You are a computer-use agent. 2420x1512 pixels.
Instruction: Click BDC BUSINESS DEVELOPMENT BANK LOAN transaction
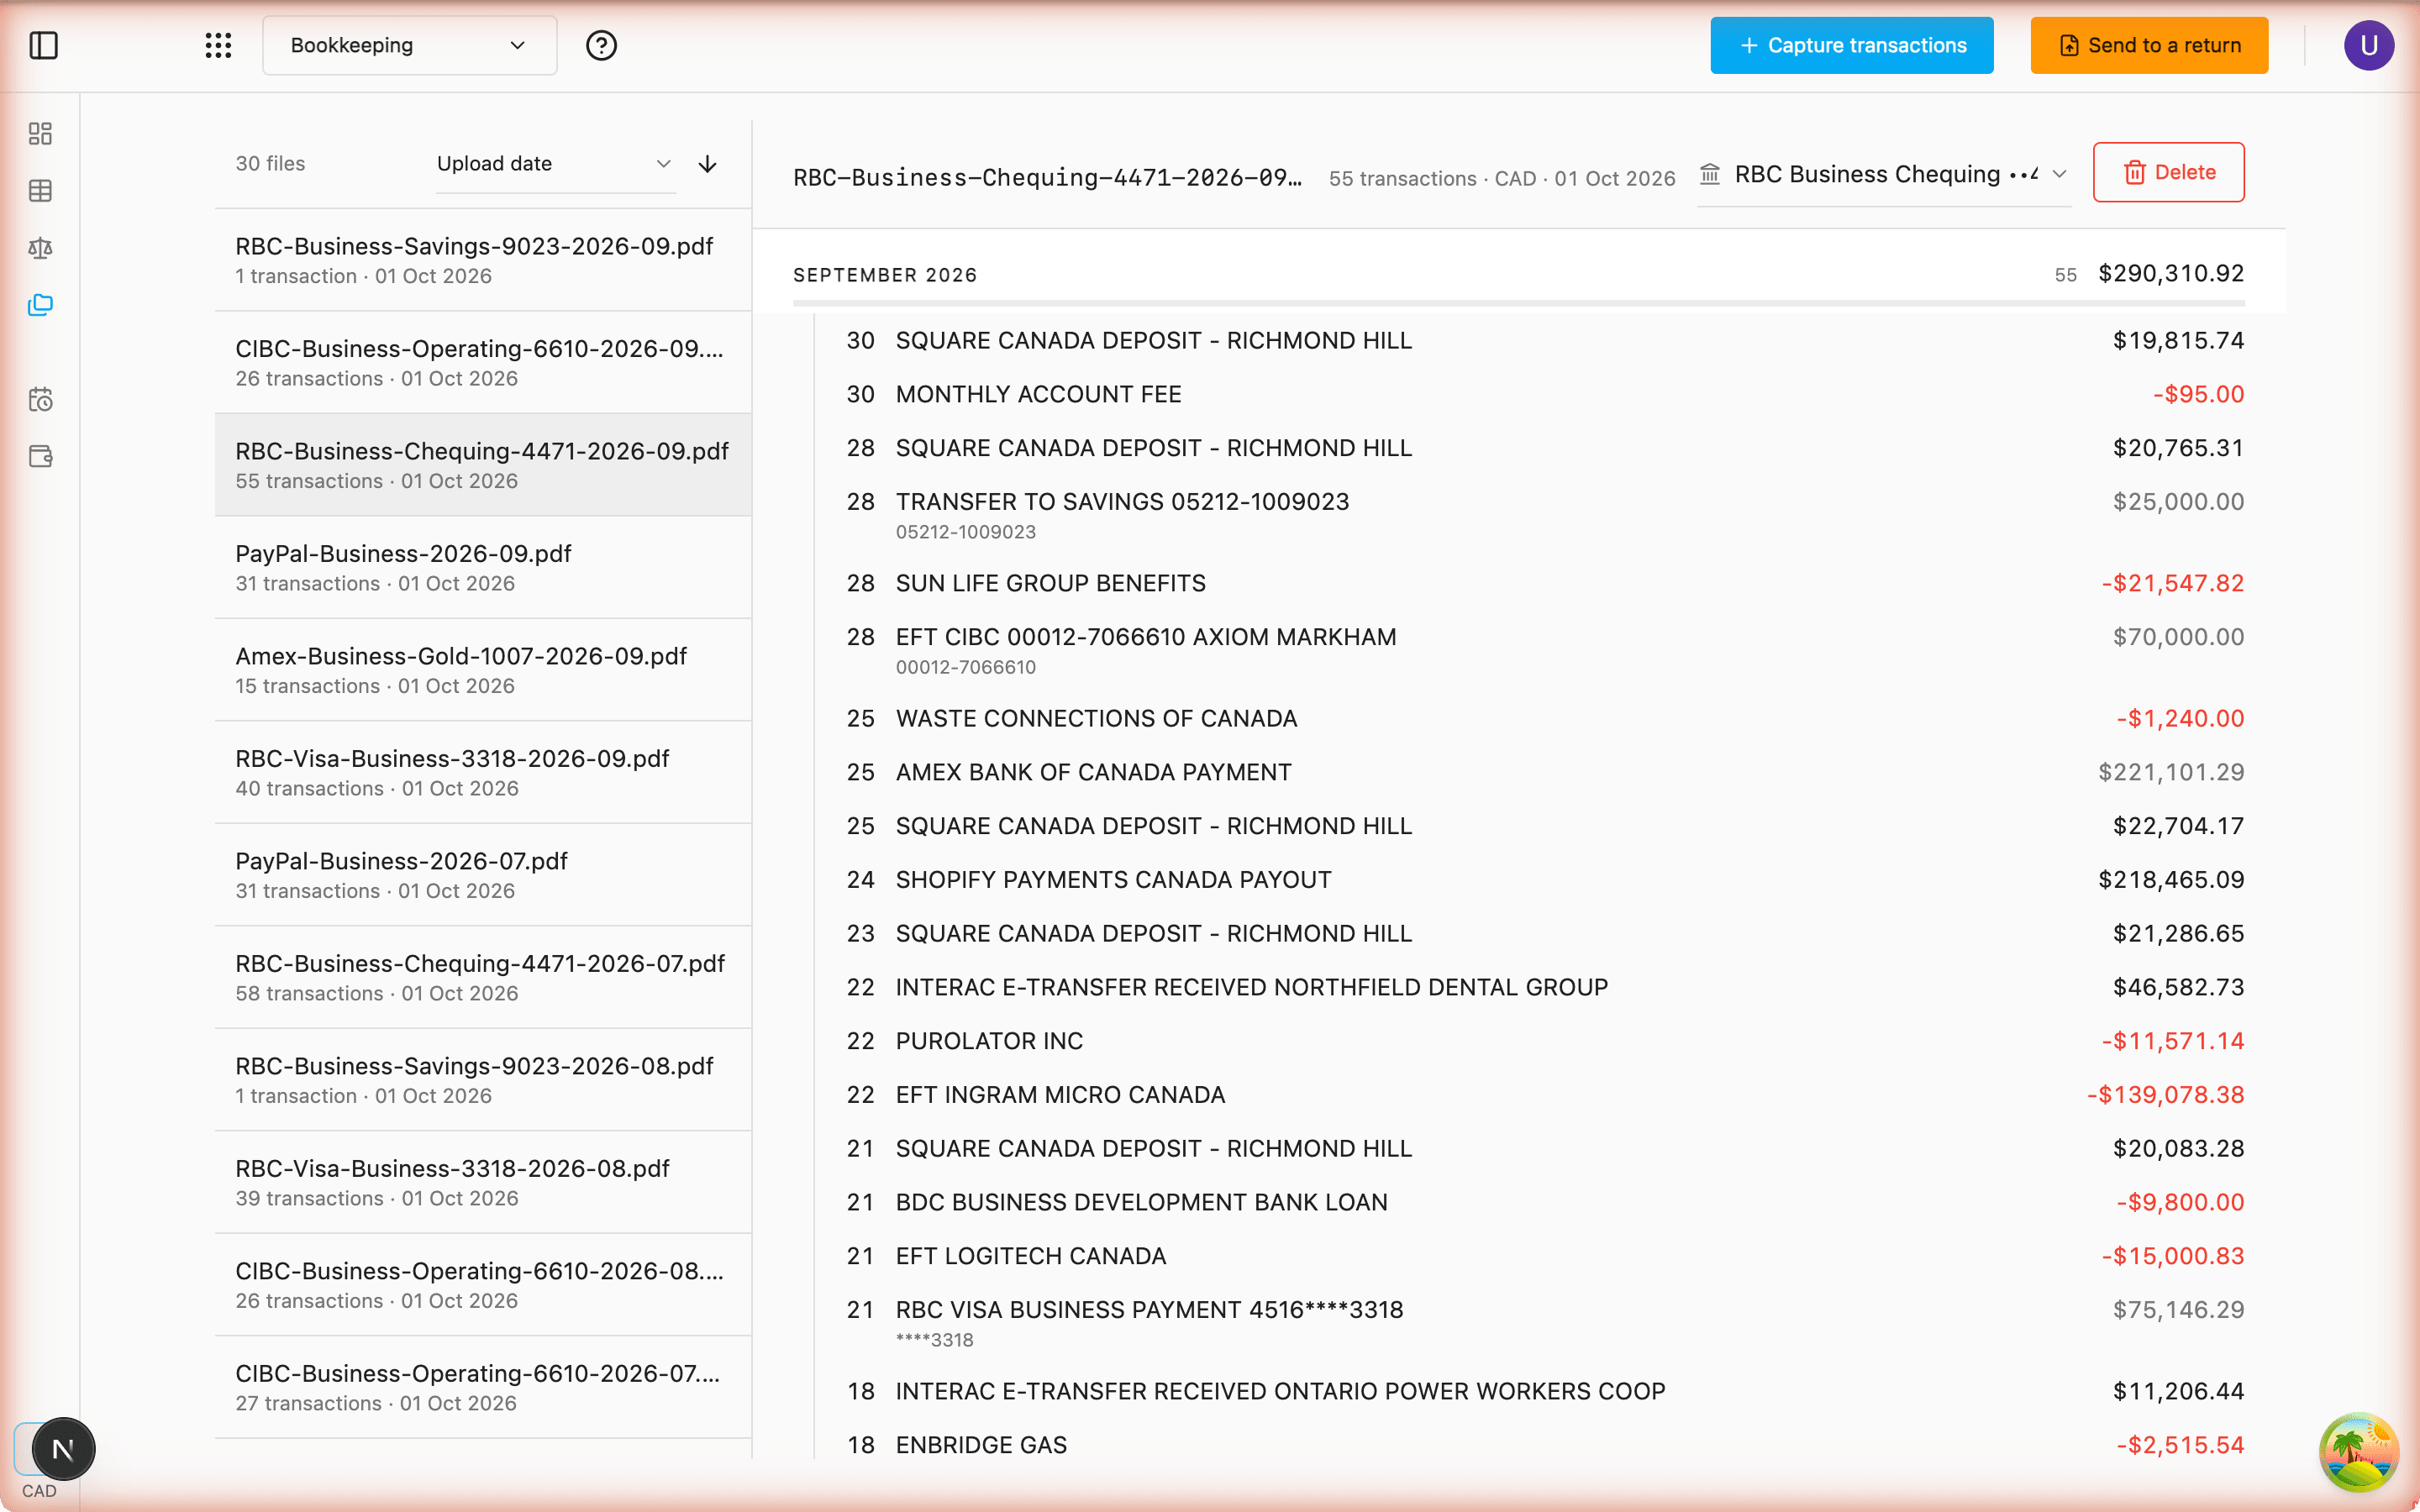1545,1202
